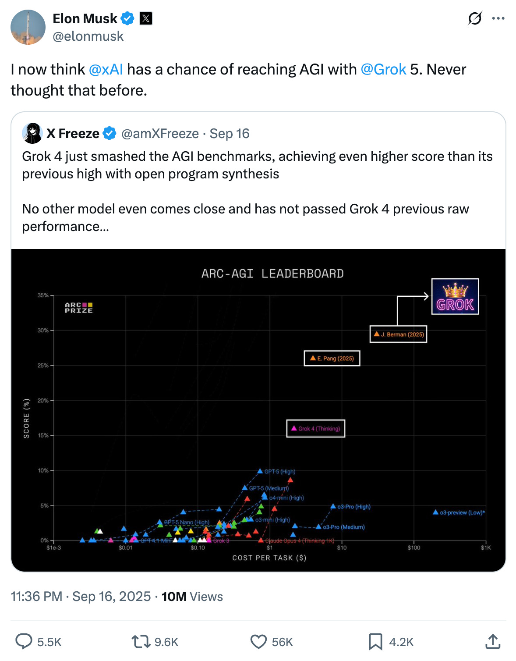Screen dimensions: 516x661
Task: Click the X affiliation badge beside name
Action: tap(146, 18)
